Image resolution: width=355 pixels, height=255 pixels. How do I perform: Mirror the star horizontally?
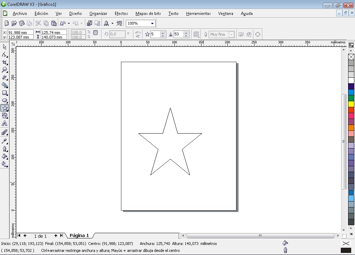click(x=138, y=32)
